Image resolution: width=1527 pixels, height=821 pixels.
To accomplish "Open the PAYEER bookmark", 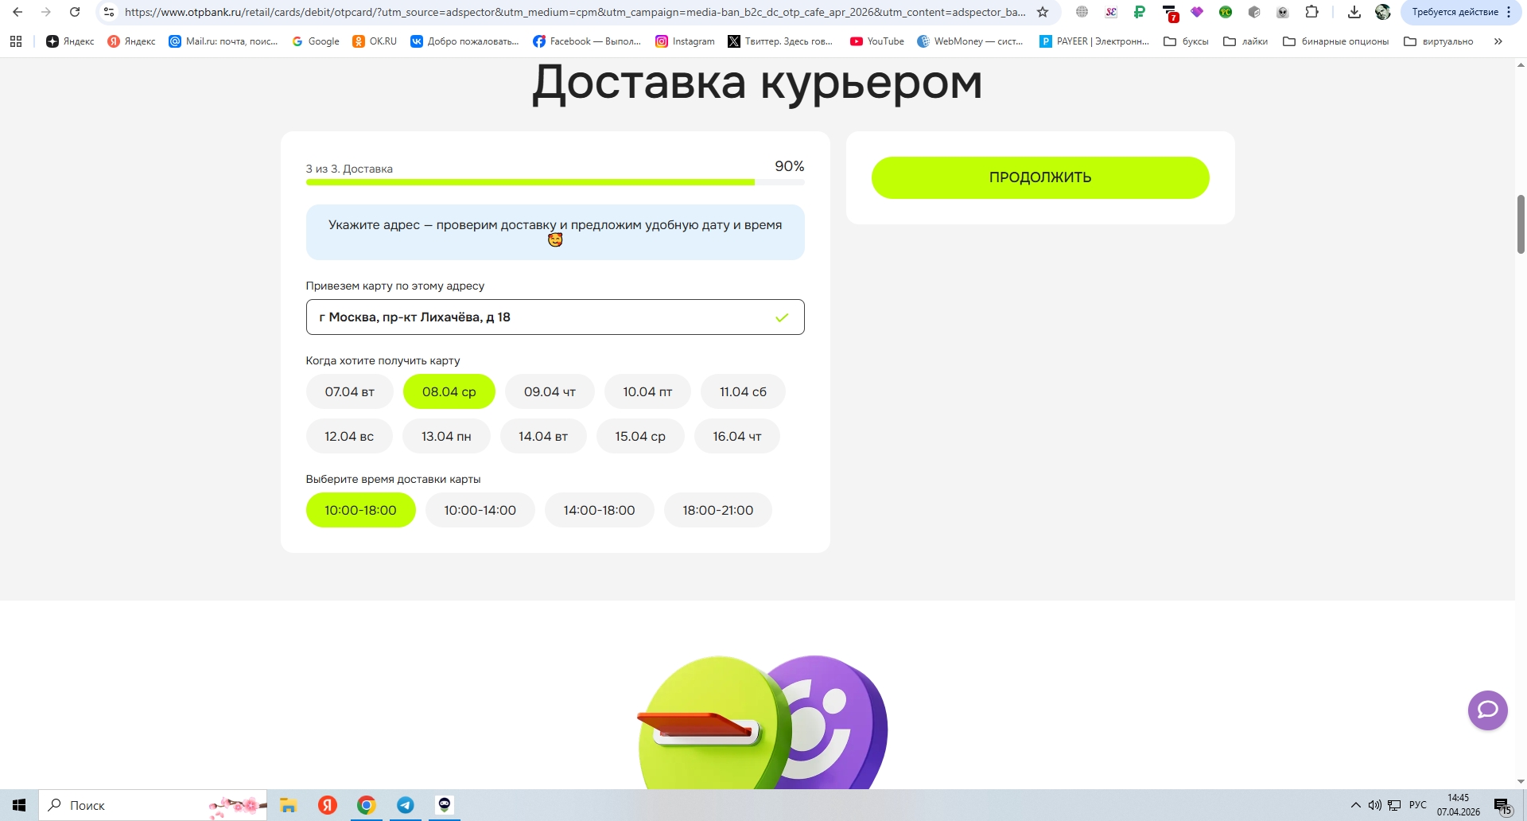I will tap(1094, 41).
